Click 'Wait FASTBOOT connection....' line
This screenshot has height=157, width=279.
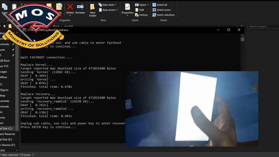click(46, 57)
